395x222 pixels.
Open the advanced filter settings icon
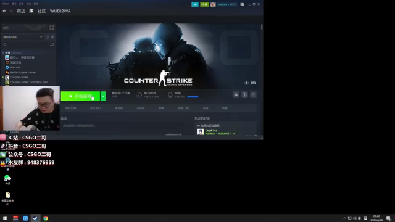pos(52,45)
